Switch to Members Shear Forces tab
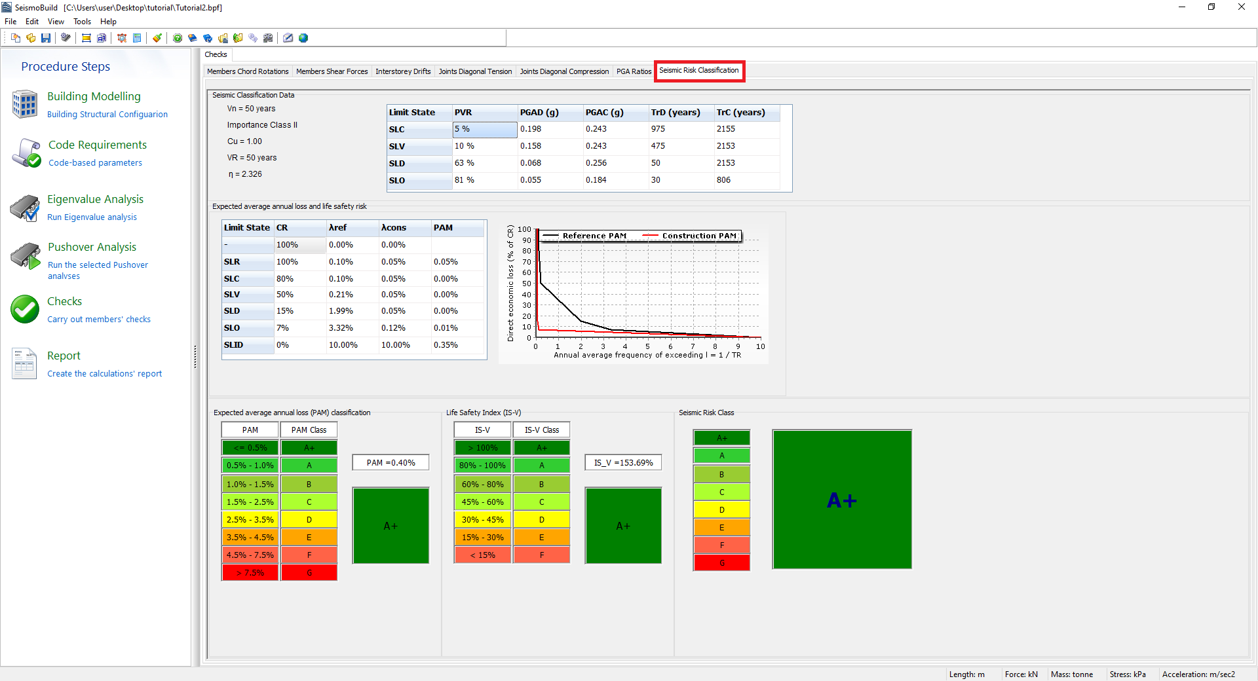1258x681 pixels. click(x=332, y=71)
